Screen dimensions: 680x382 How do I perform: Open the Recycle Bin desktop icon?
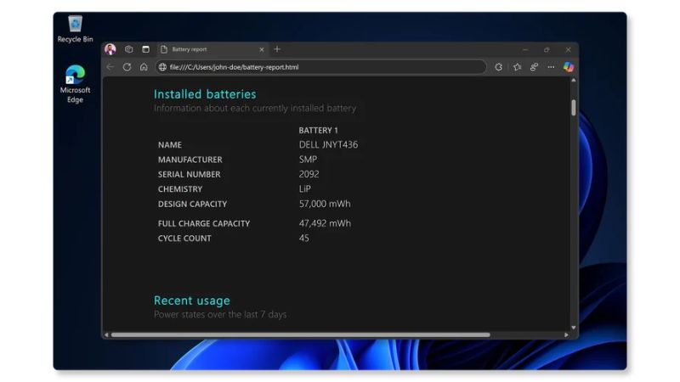coord(75,29)
